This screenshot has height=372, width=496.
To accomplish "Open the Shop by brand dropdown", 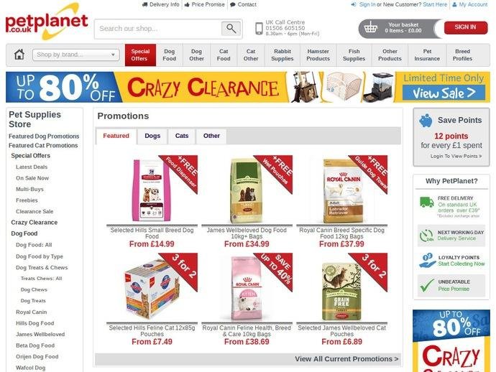I will coord(76,55).
